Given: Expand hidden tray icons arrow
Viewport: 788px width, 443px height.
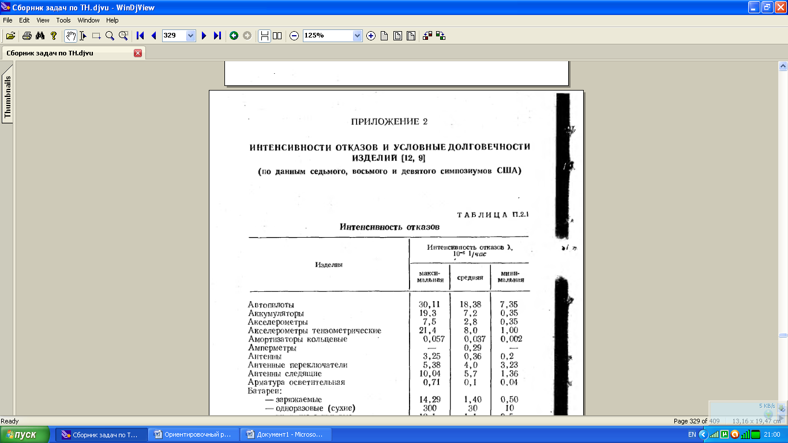Looking at the screenshot, I should click(703, 434).
